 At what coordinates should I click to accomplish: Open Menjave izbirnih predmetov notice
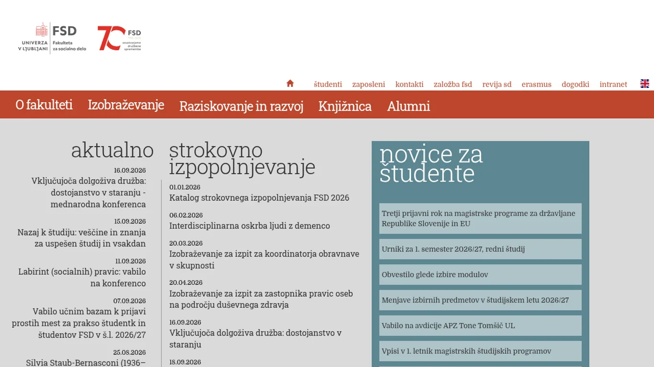pyautogui.click(x=480, y=300)
